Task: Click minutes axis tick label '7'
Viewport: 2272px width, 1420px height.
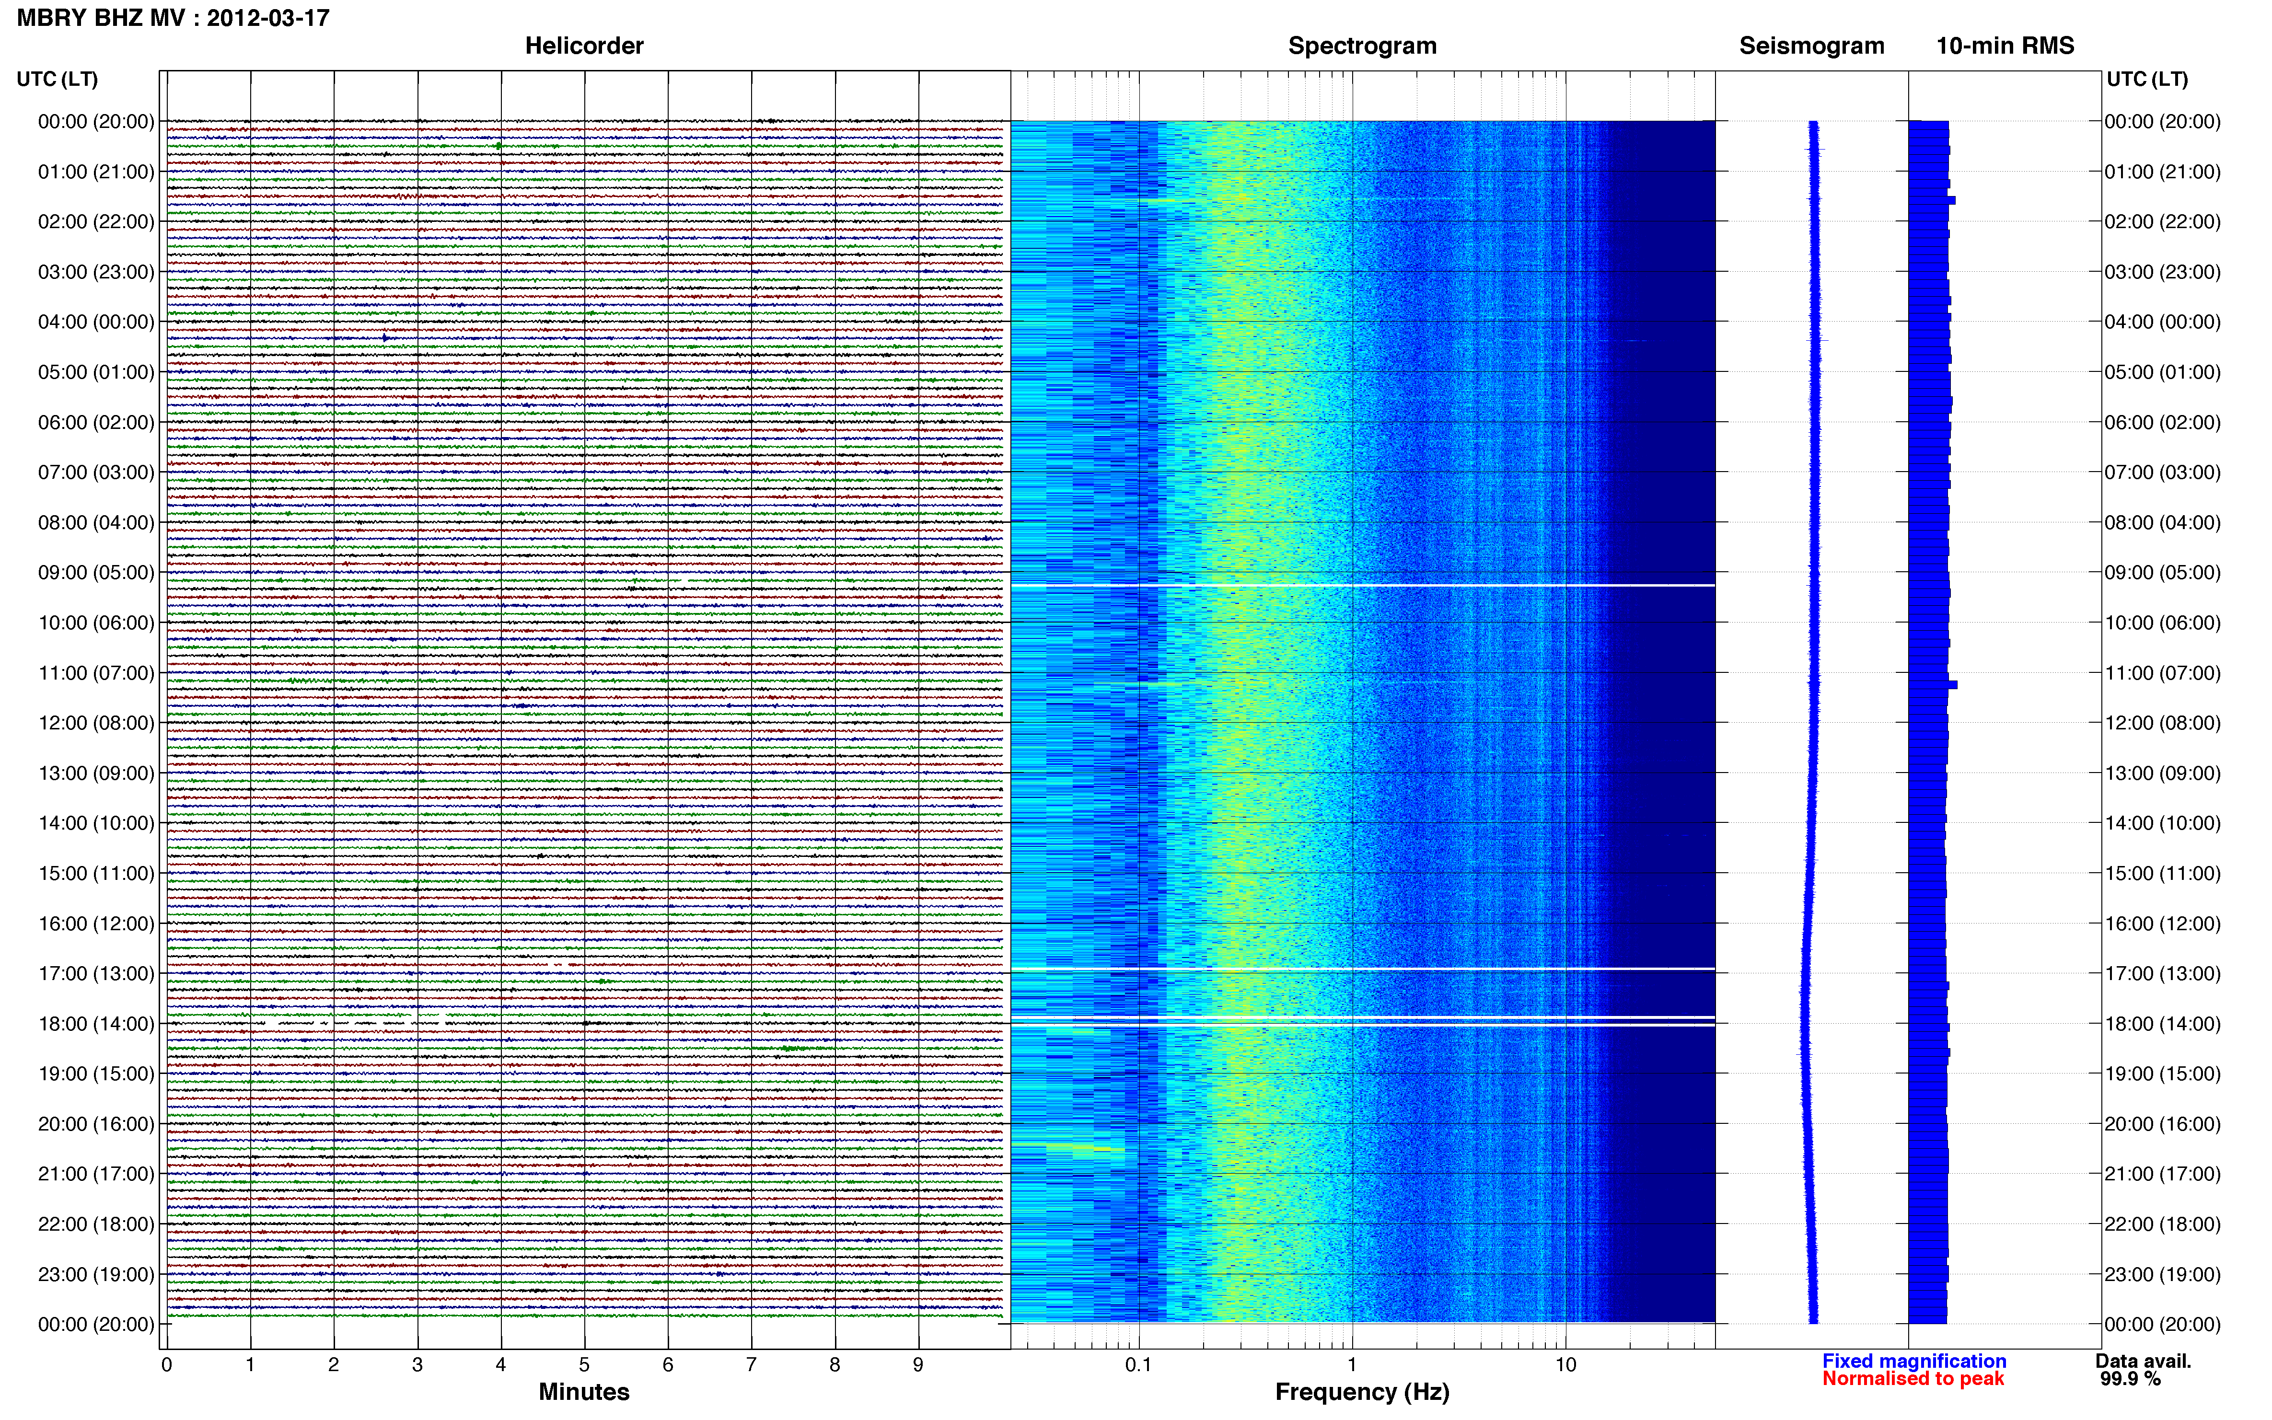Action: [x=752, y=1365]
